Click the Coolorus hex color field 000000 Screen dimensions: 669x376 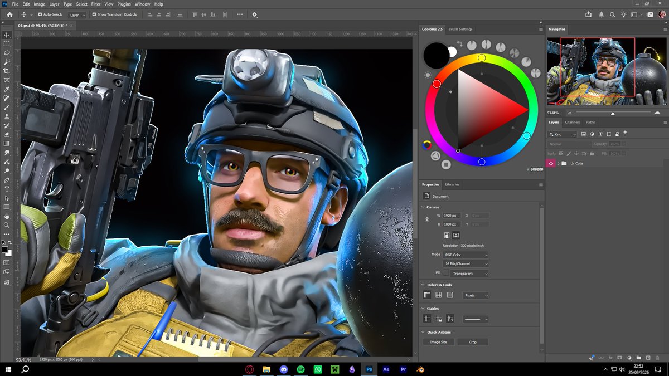pos(536,169)
